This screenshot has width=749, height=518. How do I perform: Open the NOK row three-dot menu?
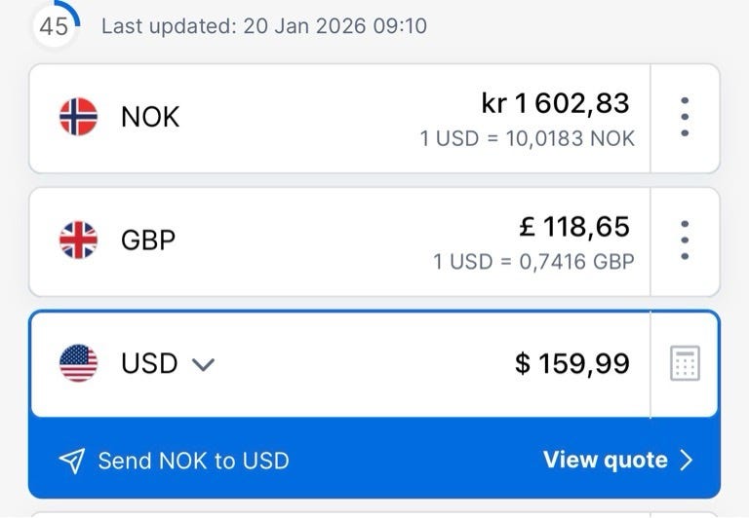[x=685, y=117]
